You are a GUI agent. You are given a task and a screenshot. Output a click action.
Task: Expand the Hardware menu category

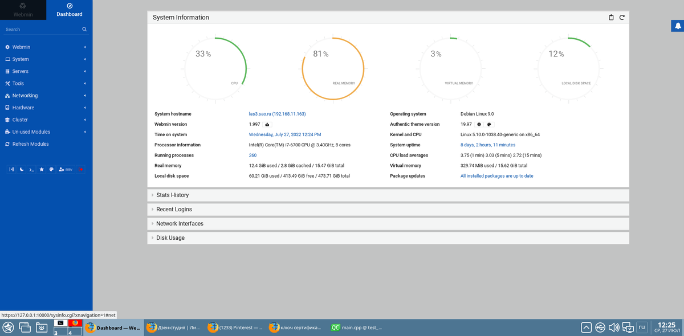tap(46, 108)
